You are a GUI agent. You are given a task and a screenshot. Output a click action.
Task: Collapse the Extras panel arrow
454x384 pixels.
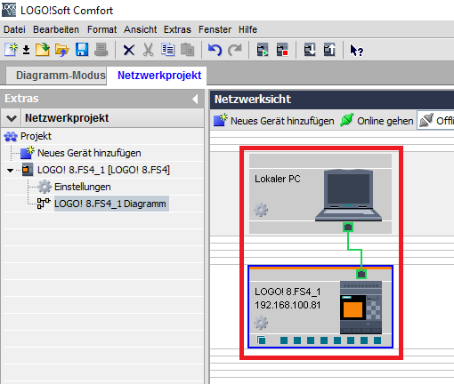pyautogui.click(x=195, y=99)
